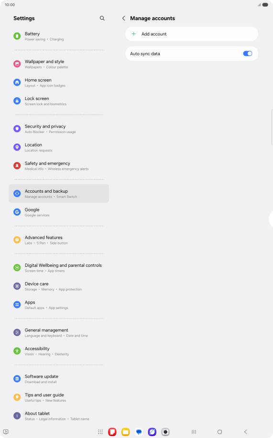Open About tablet entry
The width and height of the screenshot is (273, 438).
click(x=59, y=416)
